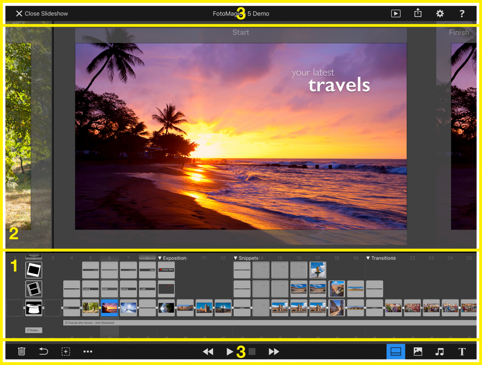Open the settings gear
482x365 pixels.
point(440,14)
